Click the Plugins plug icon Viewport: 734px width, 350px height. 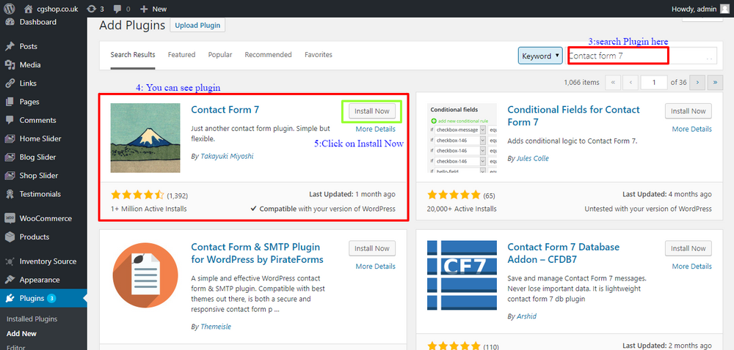click(x=10, y=298)
